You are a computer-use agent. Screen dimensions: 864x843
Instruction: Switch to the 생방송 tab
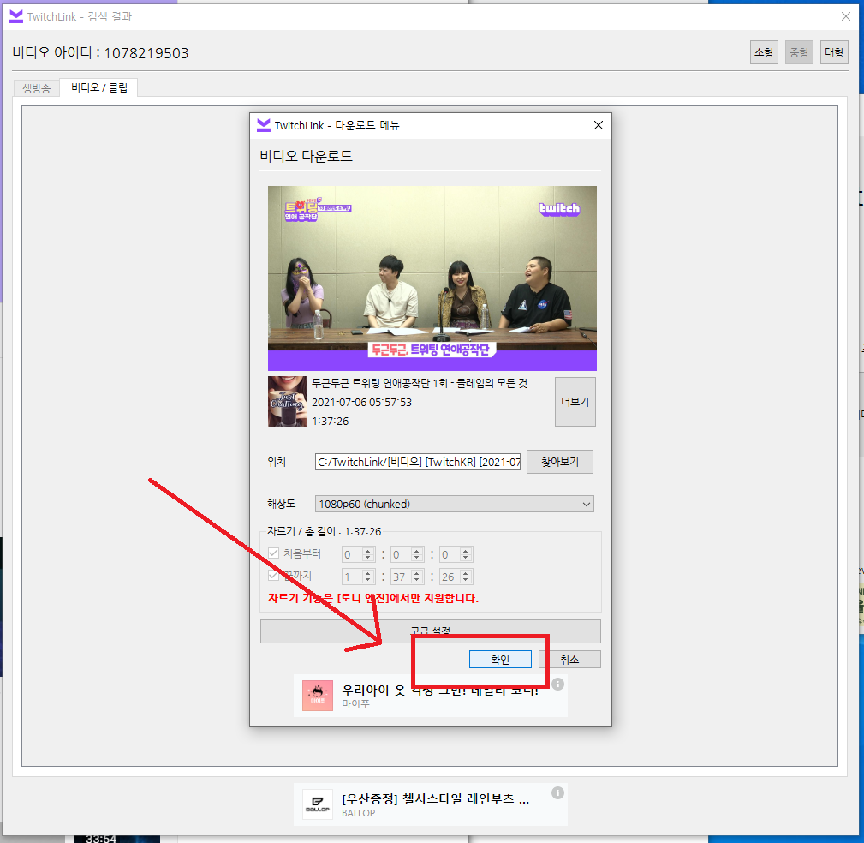pos(36,88)
